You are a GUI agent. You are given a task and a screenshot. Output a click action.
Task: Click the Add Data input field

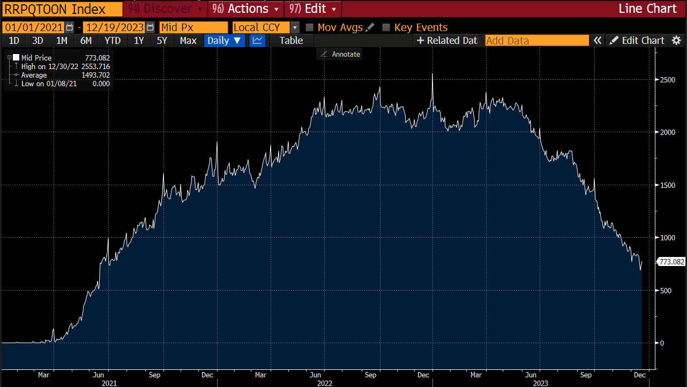536,41
